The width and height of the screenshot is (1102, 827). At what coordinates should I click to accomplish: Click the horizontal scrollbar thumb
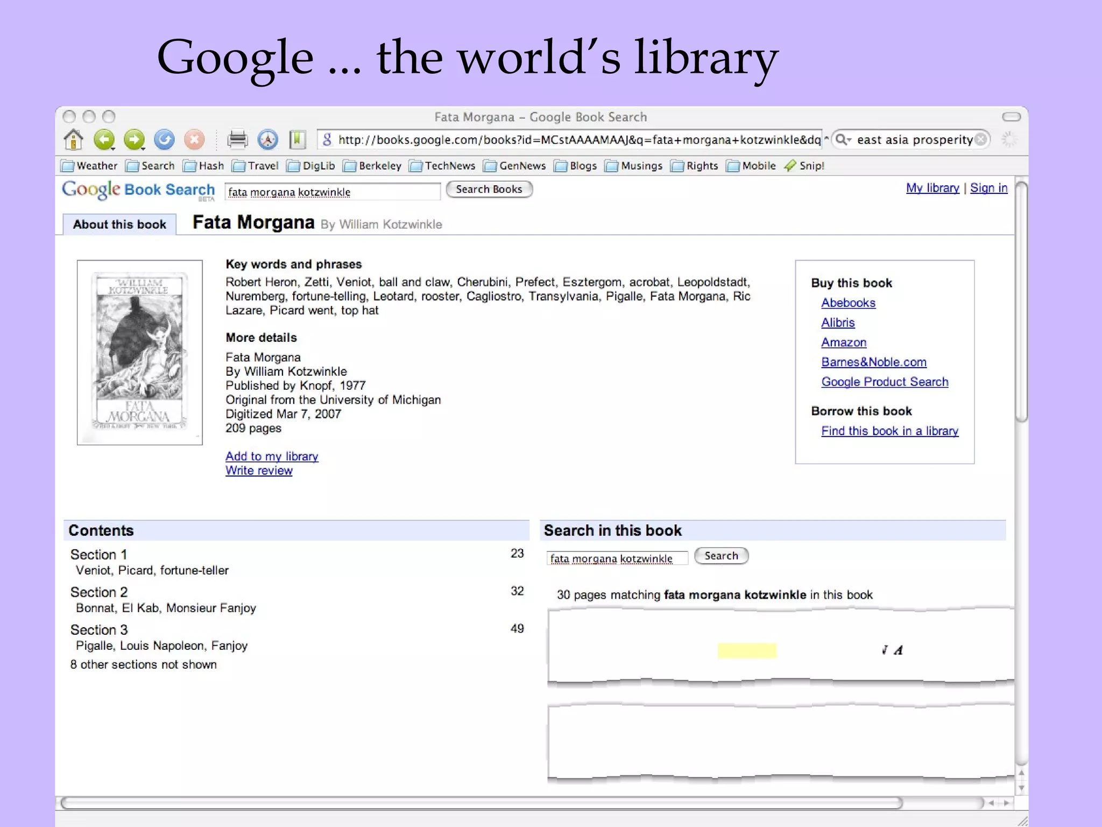click(482, 803)
